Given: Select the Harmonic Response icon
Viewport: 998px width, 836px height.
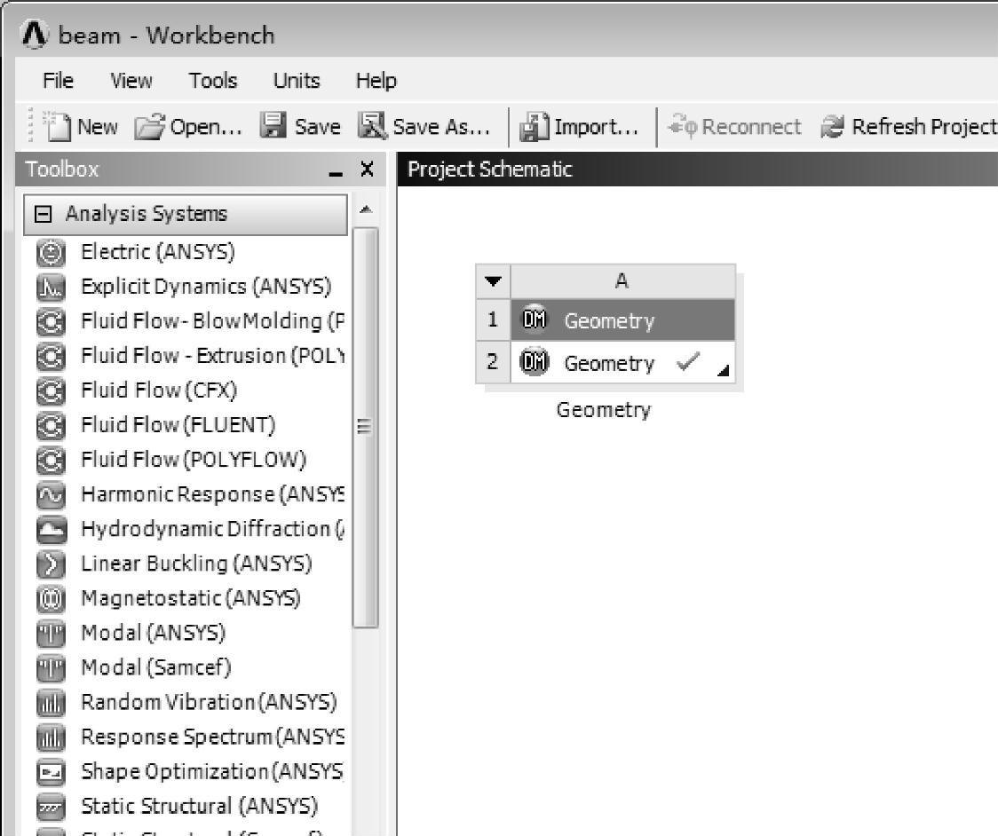Looking at the screenshot, I should (x=51, y=495).
